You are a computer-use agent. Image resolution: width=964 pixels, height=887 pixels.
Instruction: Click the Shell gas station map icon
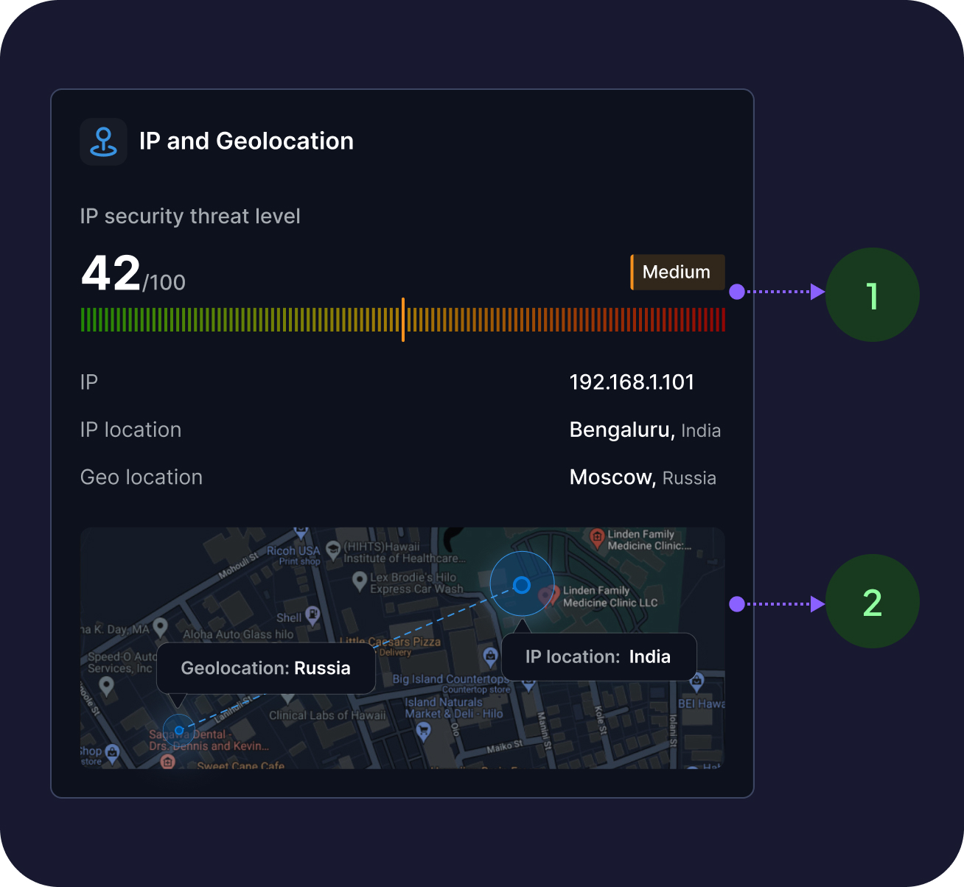312,614
